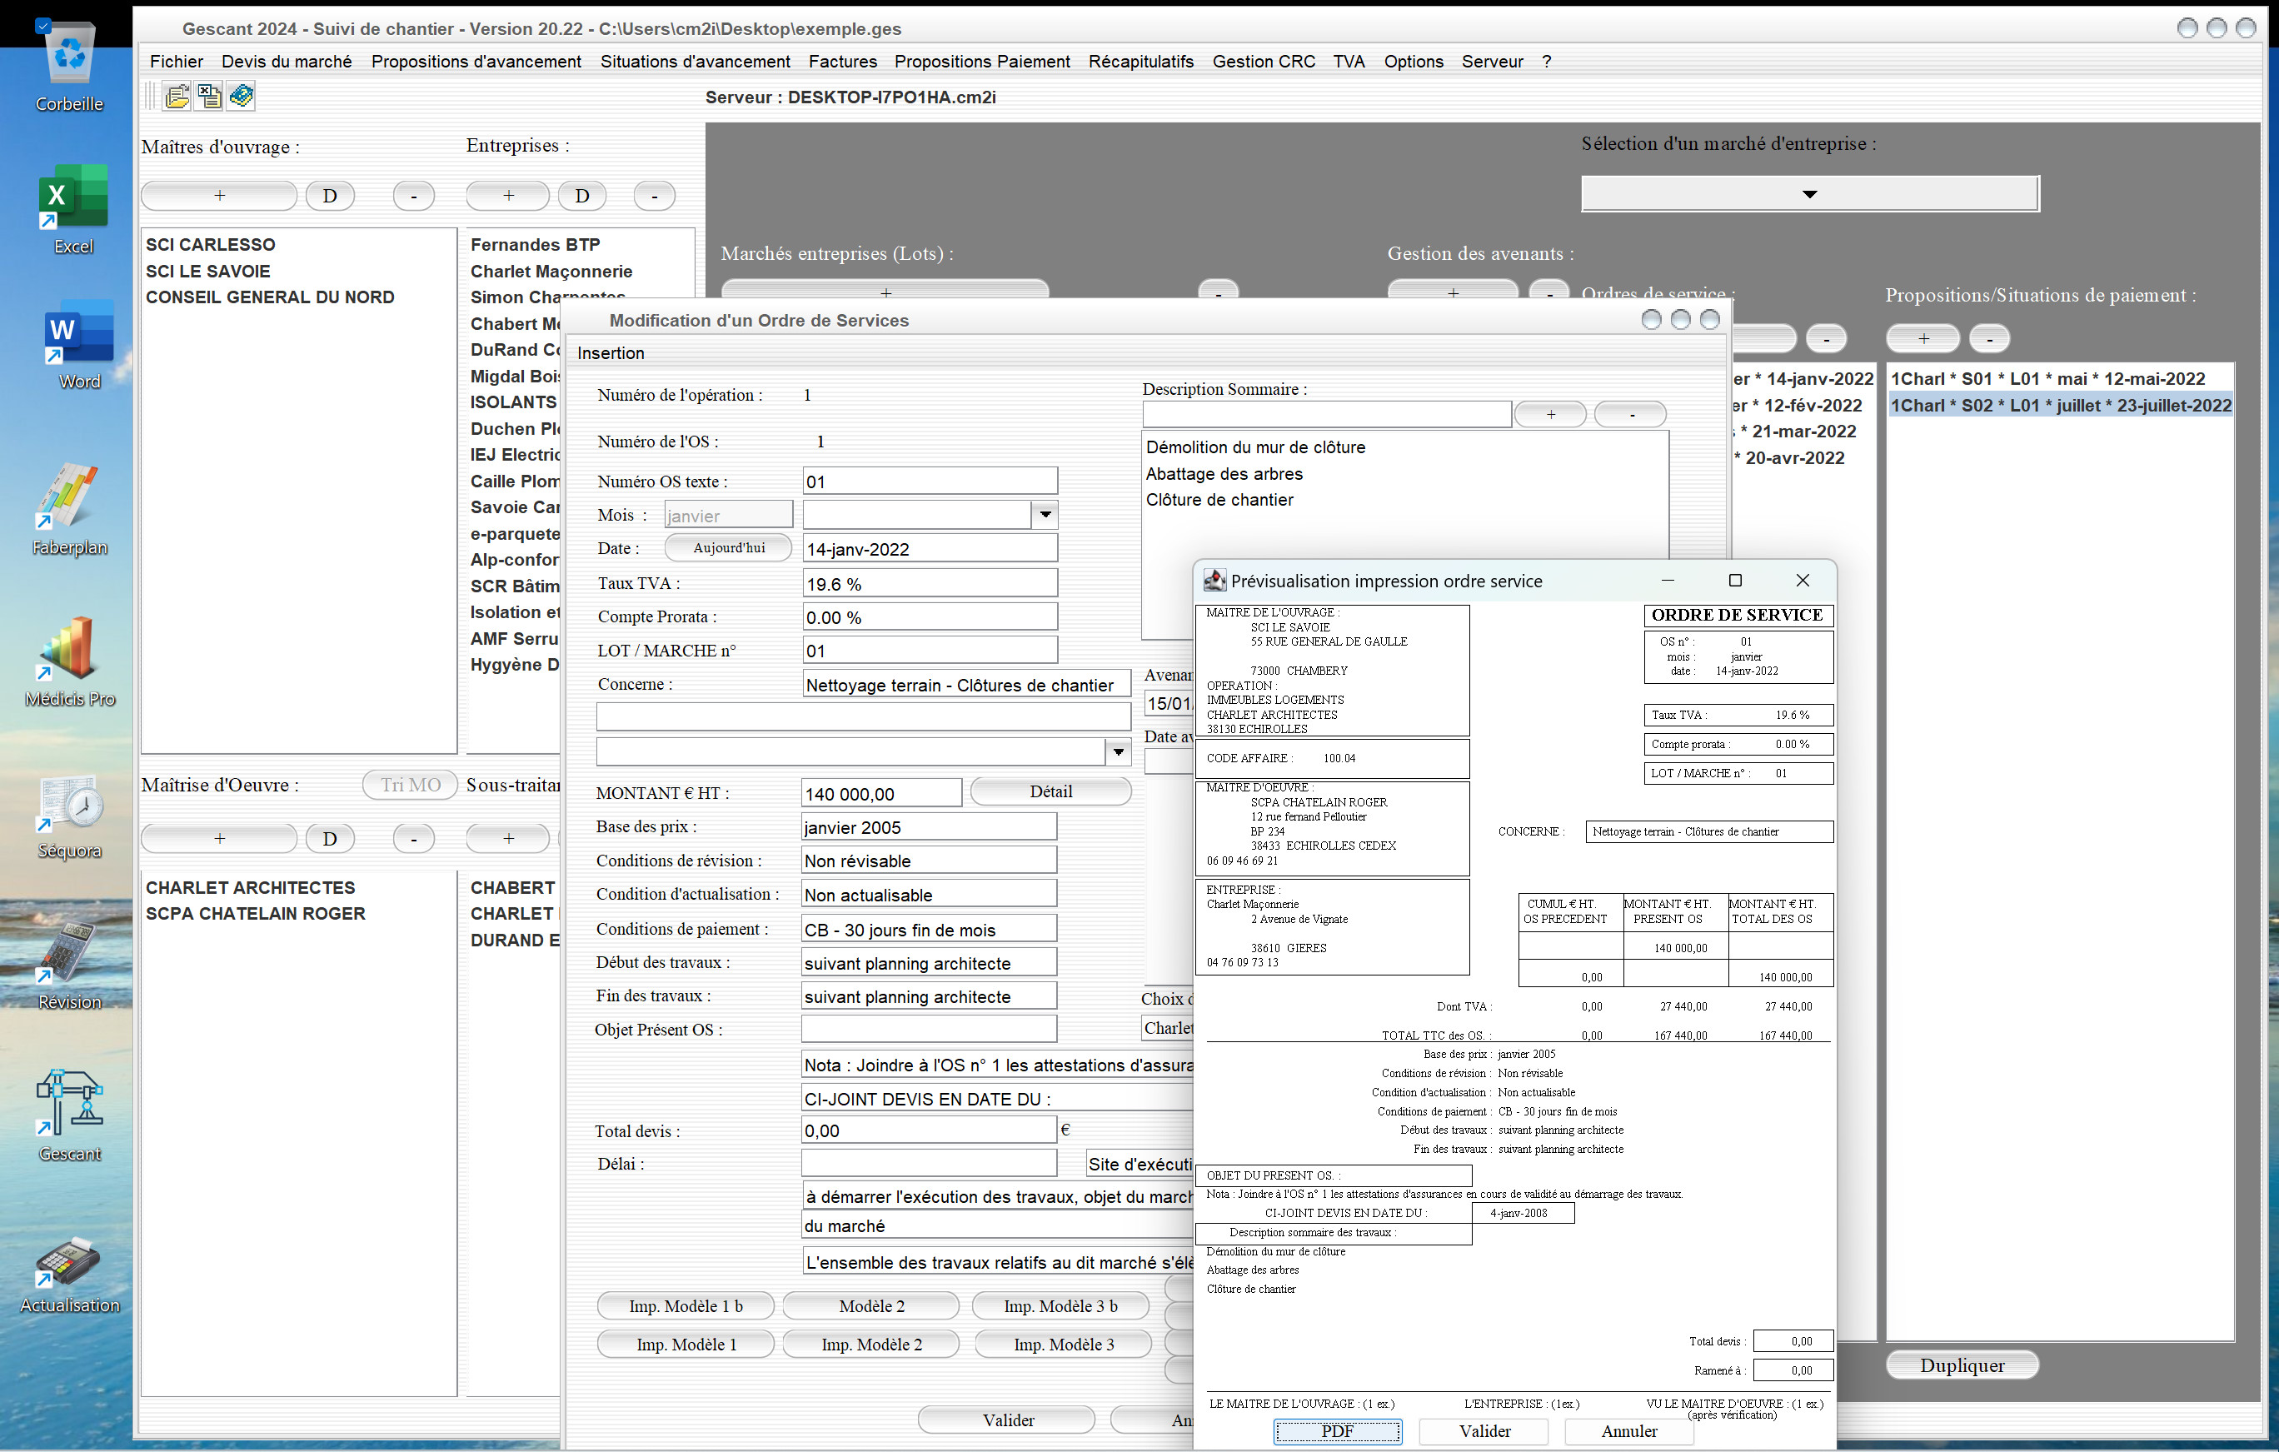Click the PDF button in preview
The height and width of the screenshot is (1452, 2279).
[1337, 1430]
